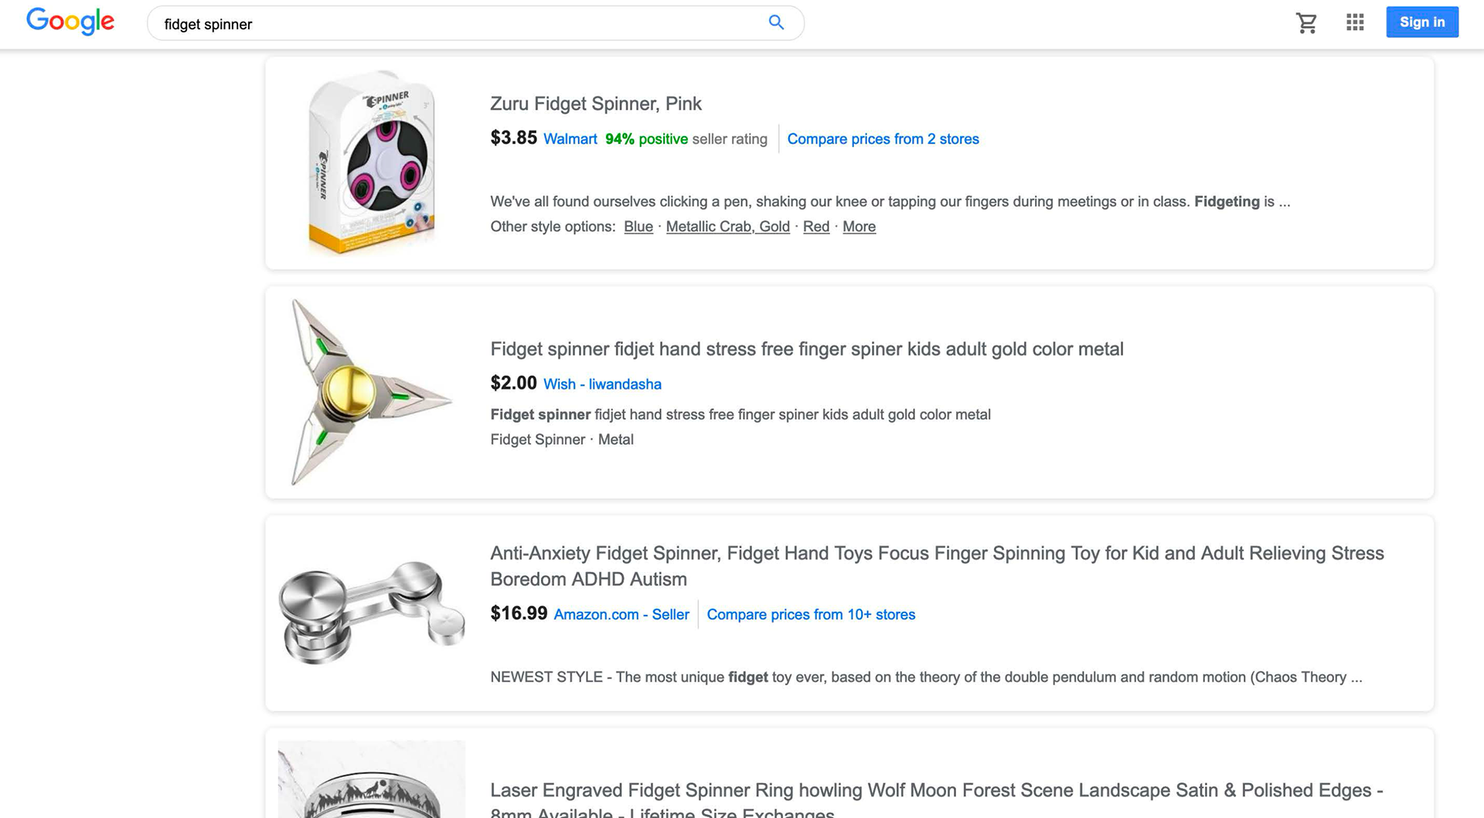Compare prices from 2 stores
1484x818 pixels.
[x=883, y=139]
